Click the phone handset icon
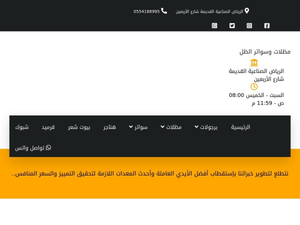300x225 pixels. pos(164,11)
